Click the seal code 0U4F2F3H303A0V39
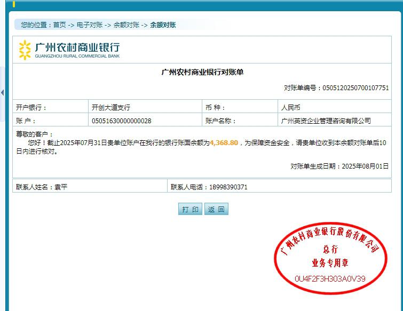The image size is (403, 311). (330, 278)
